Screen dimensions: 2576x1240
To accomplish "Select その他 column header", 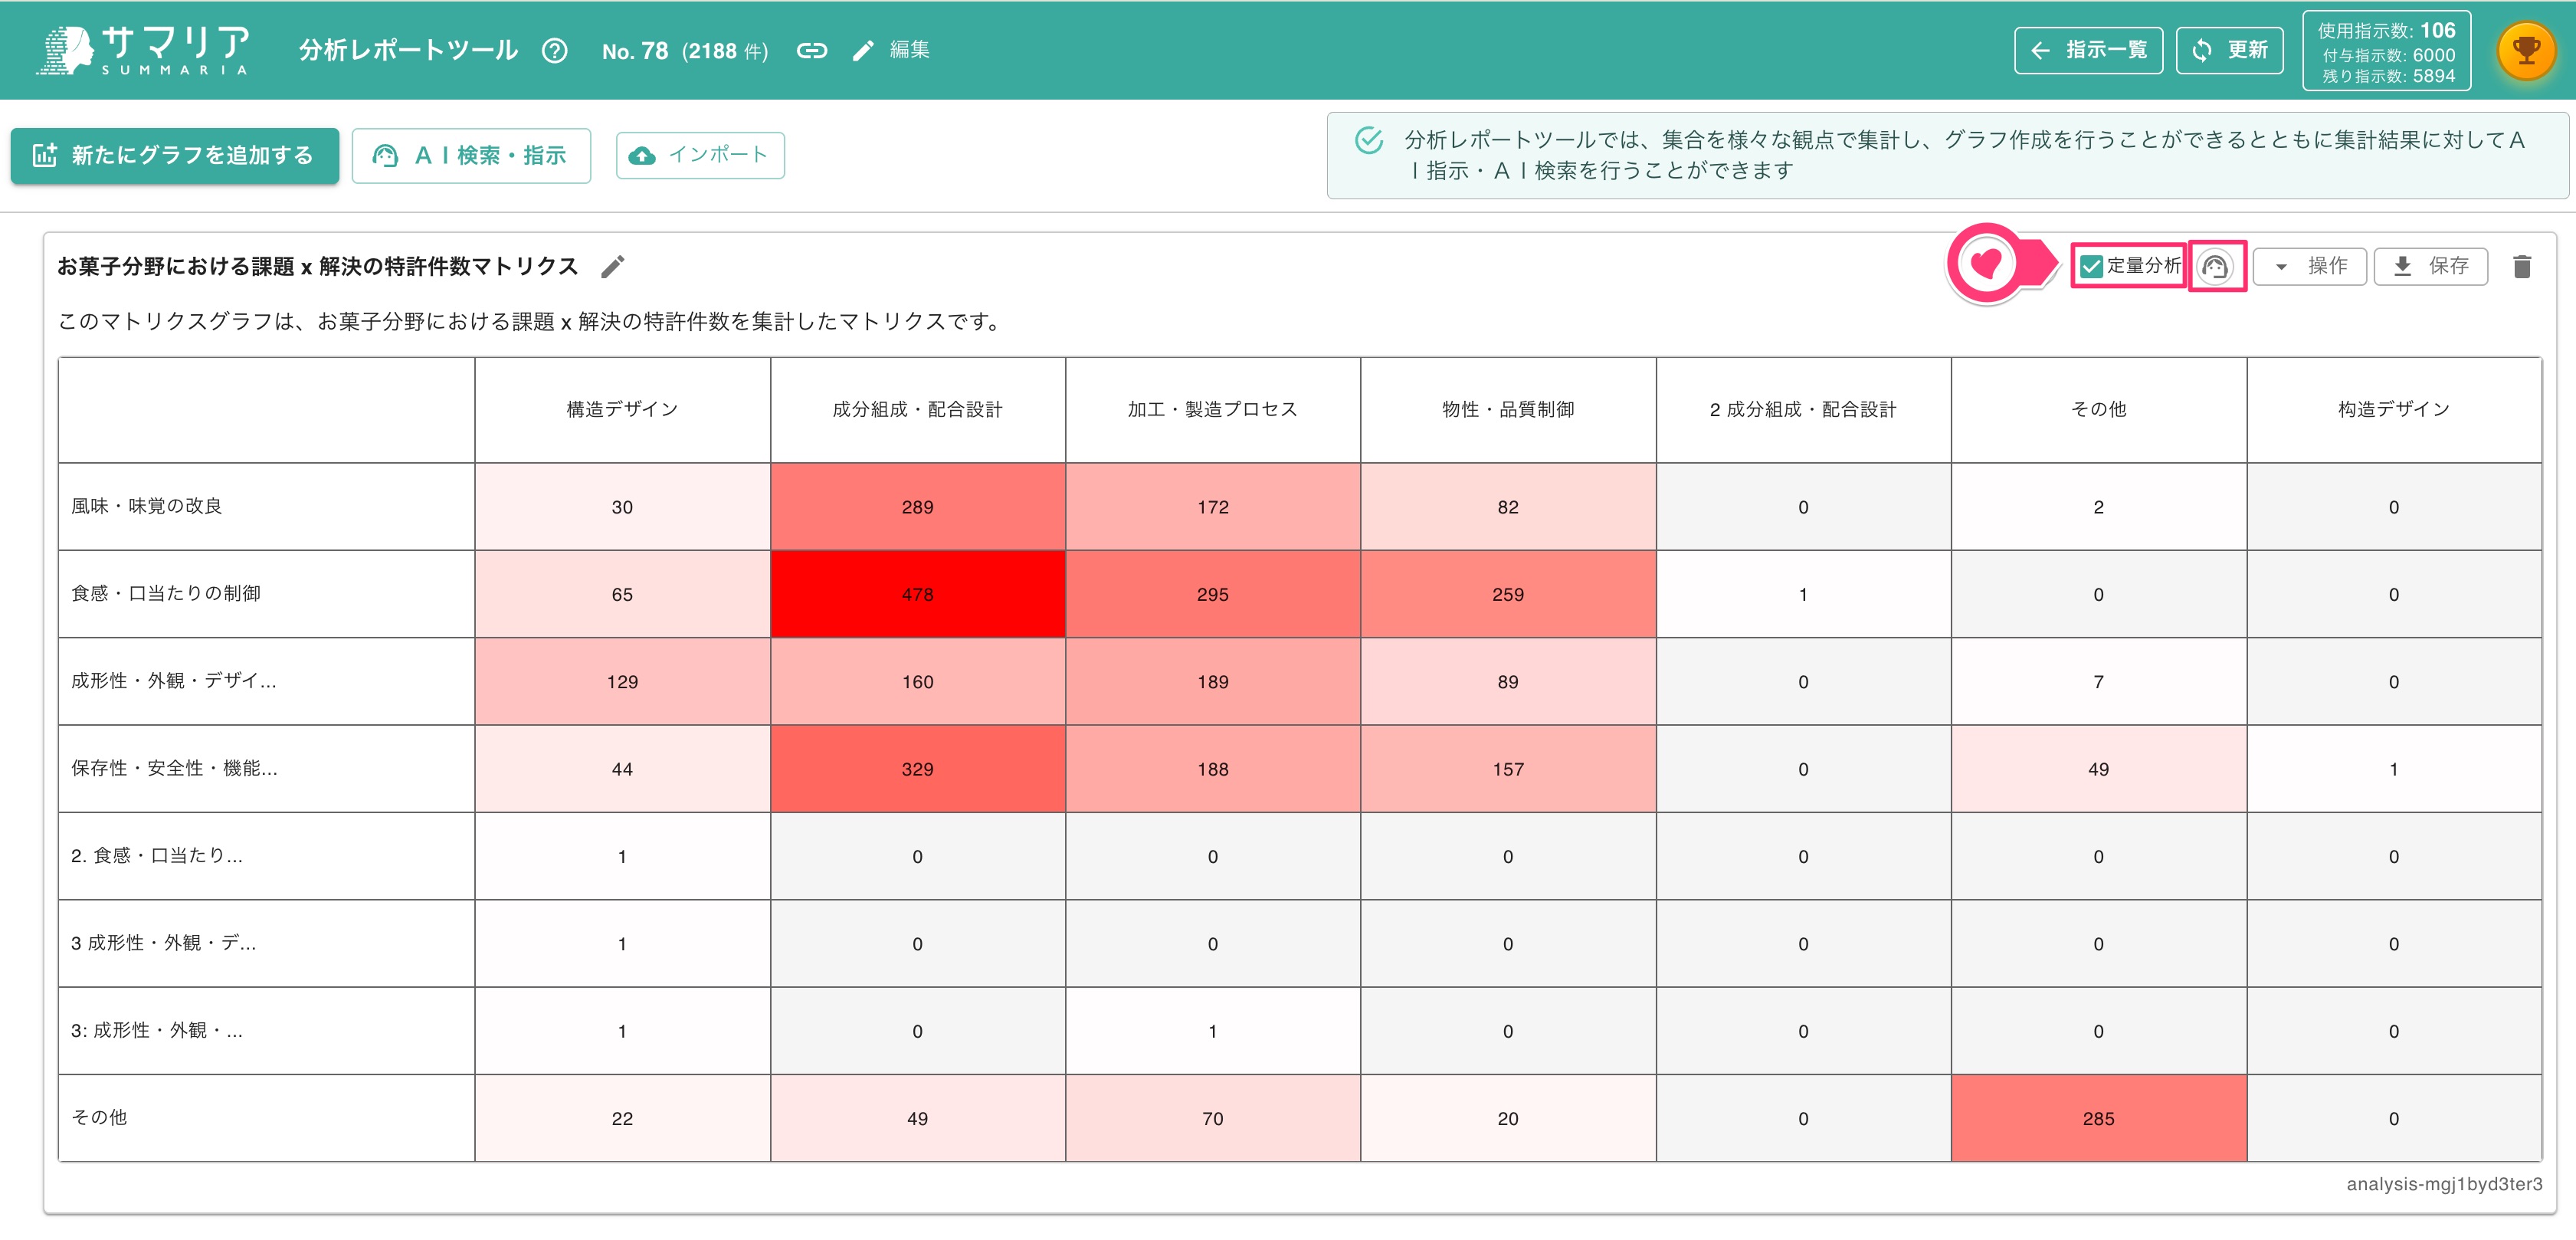I will [2098, 409].
